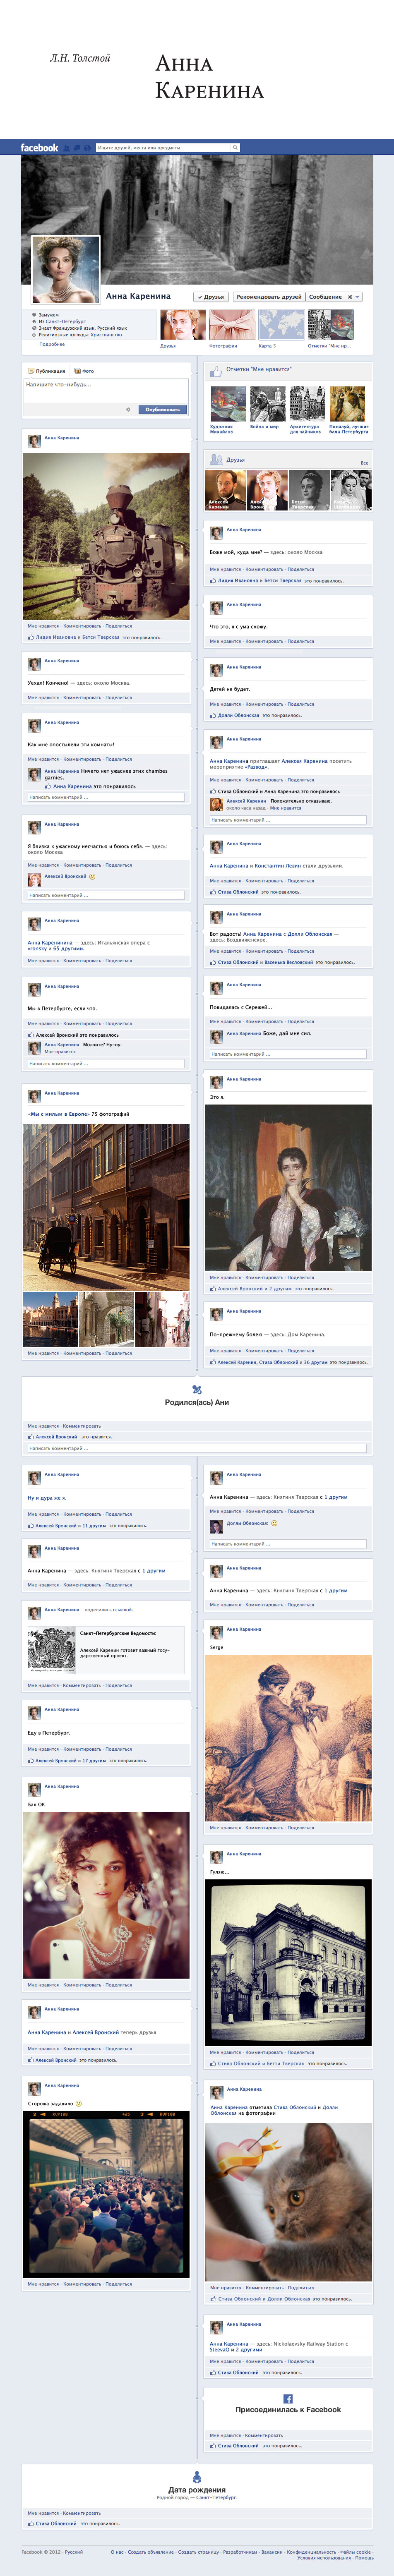
Task: Focus the Напишите что-нибудь text box
Action: (x=106, y=390)
